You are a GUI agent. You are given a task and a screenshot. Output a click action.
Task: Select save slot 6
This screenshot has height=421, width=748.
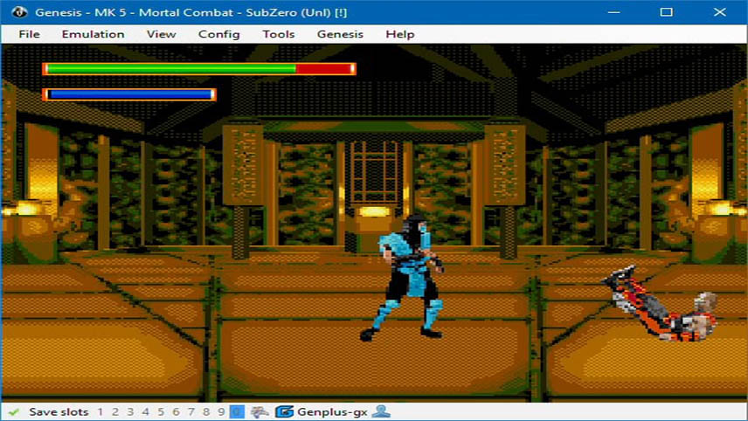(x=176, y=412)
